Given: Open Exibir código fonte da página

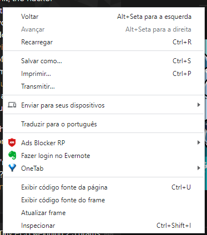Looking at the screenshot, I should tap(104, 187).
